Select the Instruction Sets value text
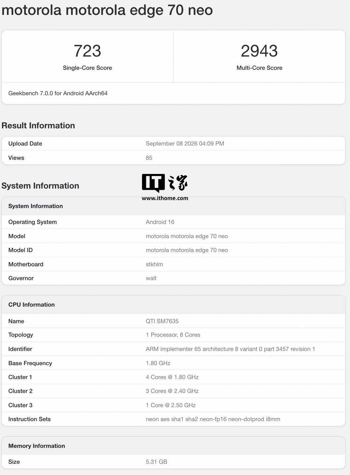Screen dimensions: 350x475 [x=213, y=419]
